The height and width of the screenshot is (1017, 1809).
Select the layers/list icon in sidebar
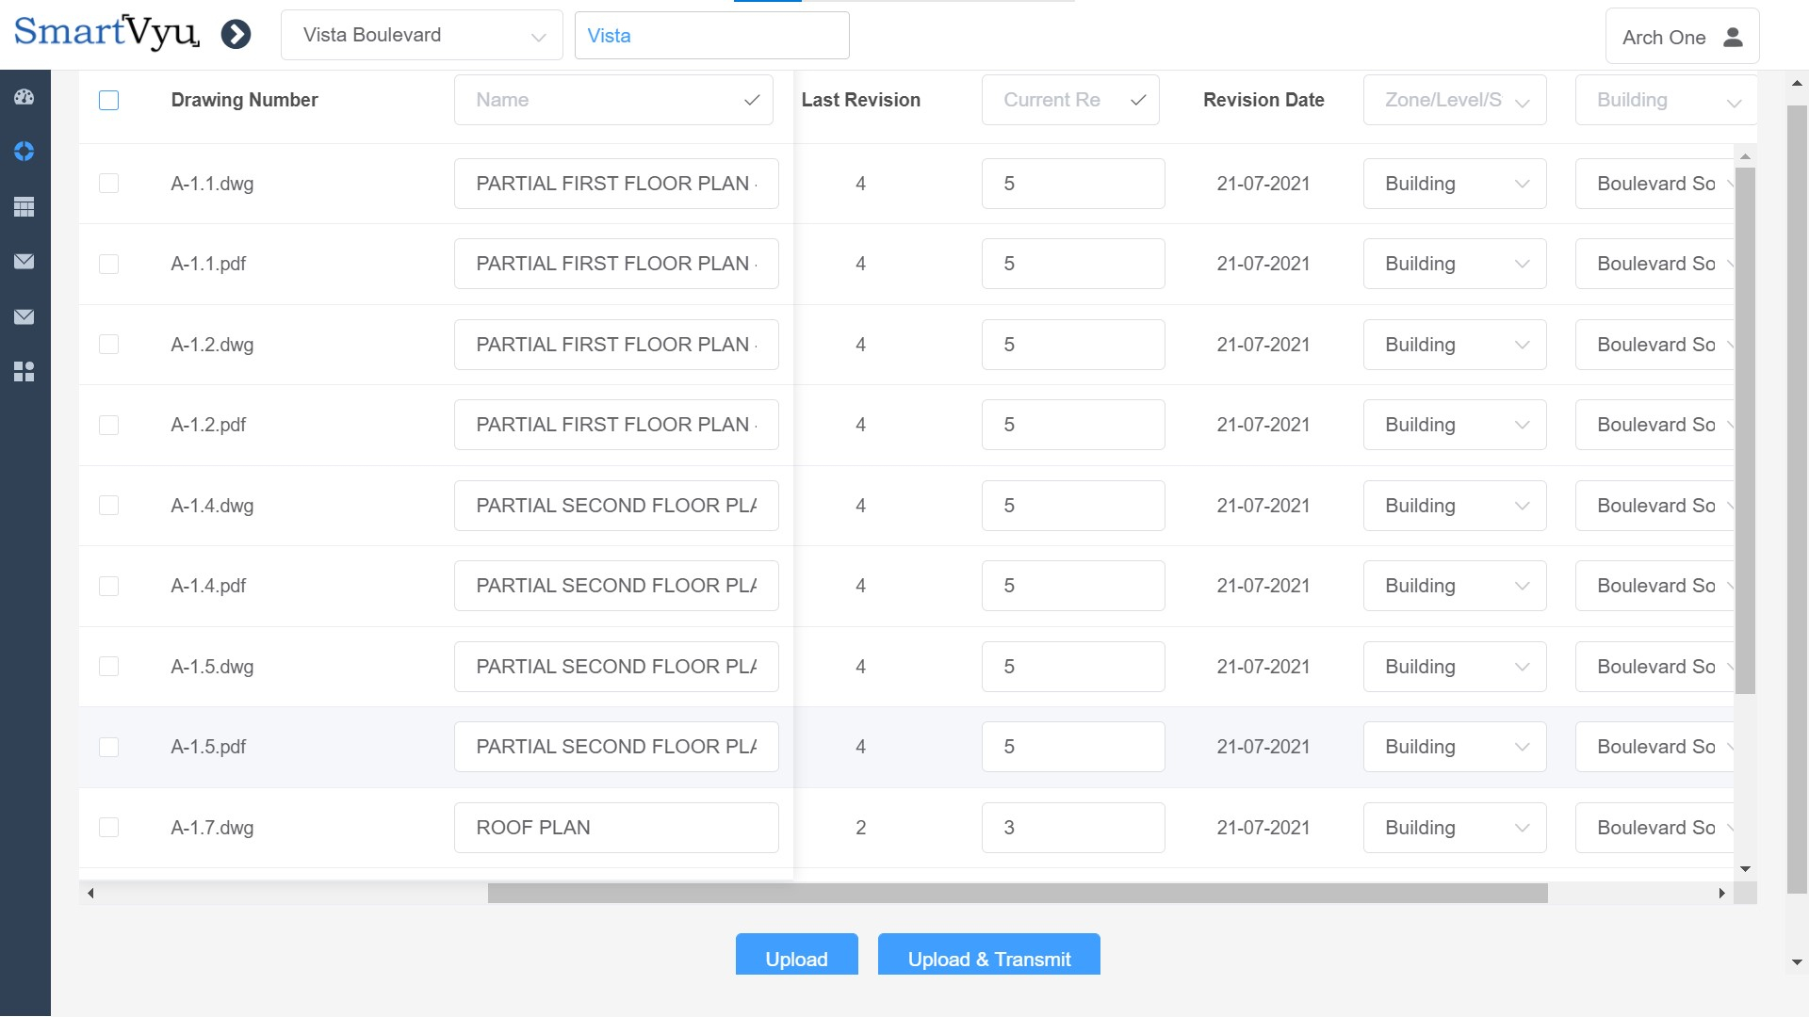coord(24,206)
